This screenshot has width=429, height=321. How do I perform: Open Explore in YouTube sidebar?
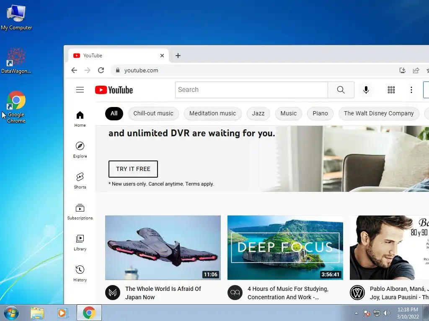[x=80, y=150]
